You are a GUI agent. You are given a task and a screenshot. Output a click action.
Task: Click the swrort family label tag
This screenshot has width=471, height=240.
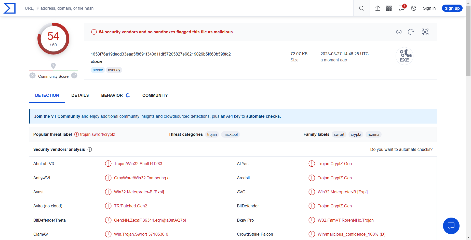point(339,135)
